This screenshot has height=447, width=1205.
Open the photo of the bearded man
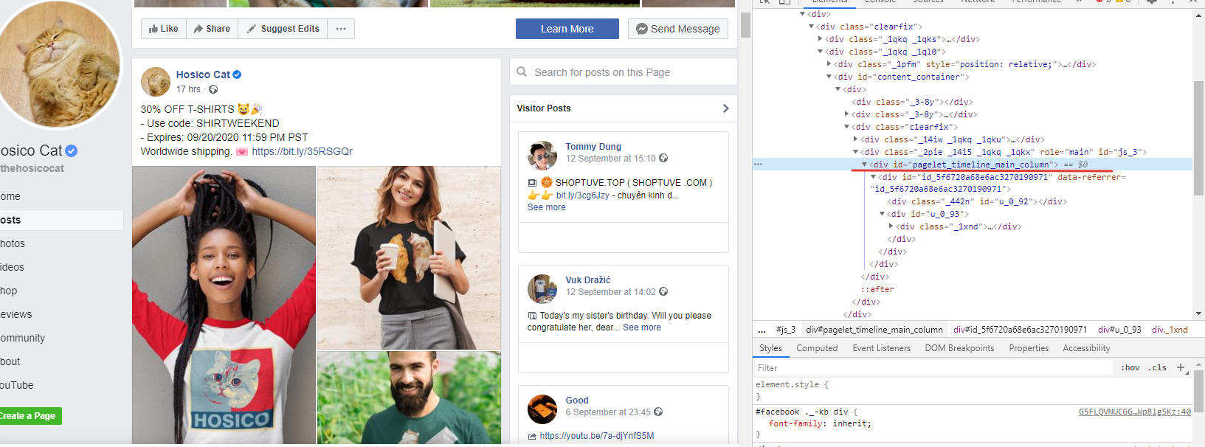(x=409, y=398)
